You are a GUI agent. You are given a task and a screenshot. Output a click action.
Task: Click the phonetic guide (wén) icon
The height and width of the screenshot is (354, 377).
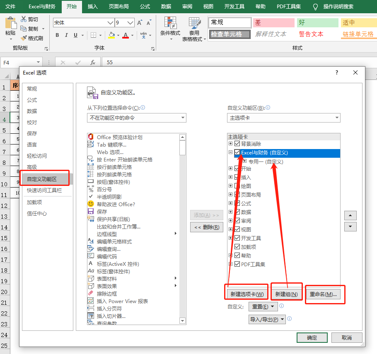pos(143,35)
